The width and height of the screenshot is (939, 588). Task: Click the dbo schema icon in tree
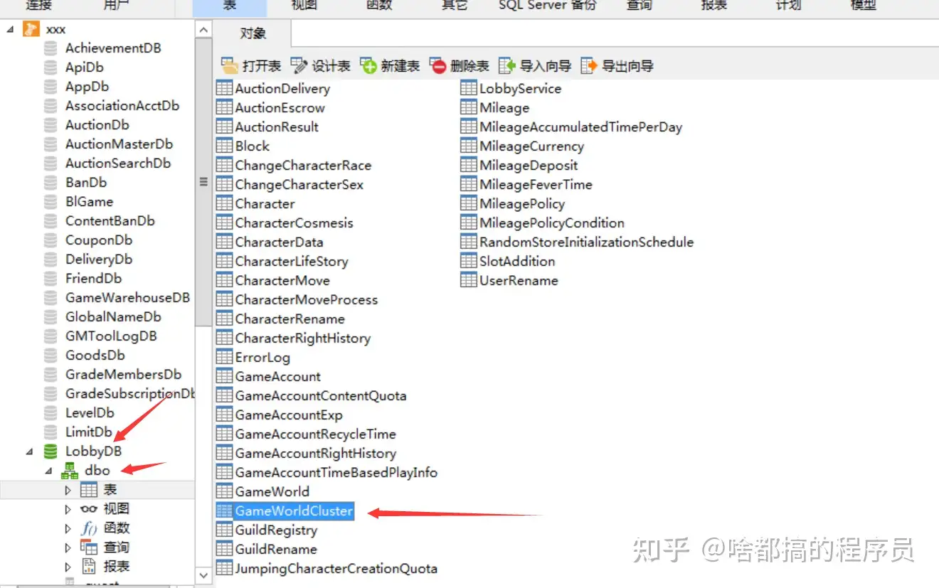(x=70, y=471)
